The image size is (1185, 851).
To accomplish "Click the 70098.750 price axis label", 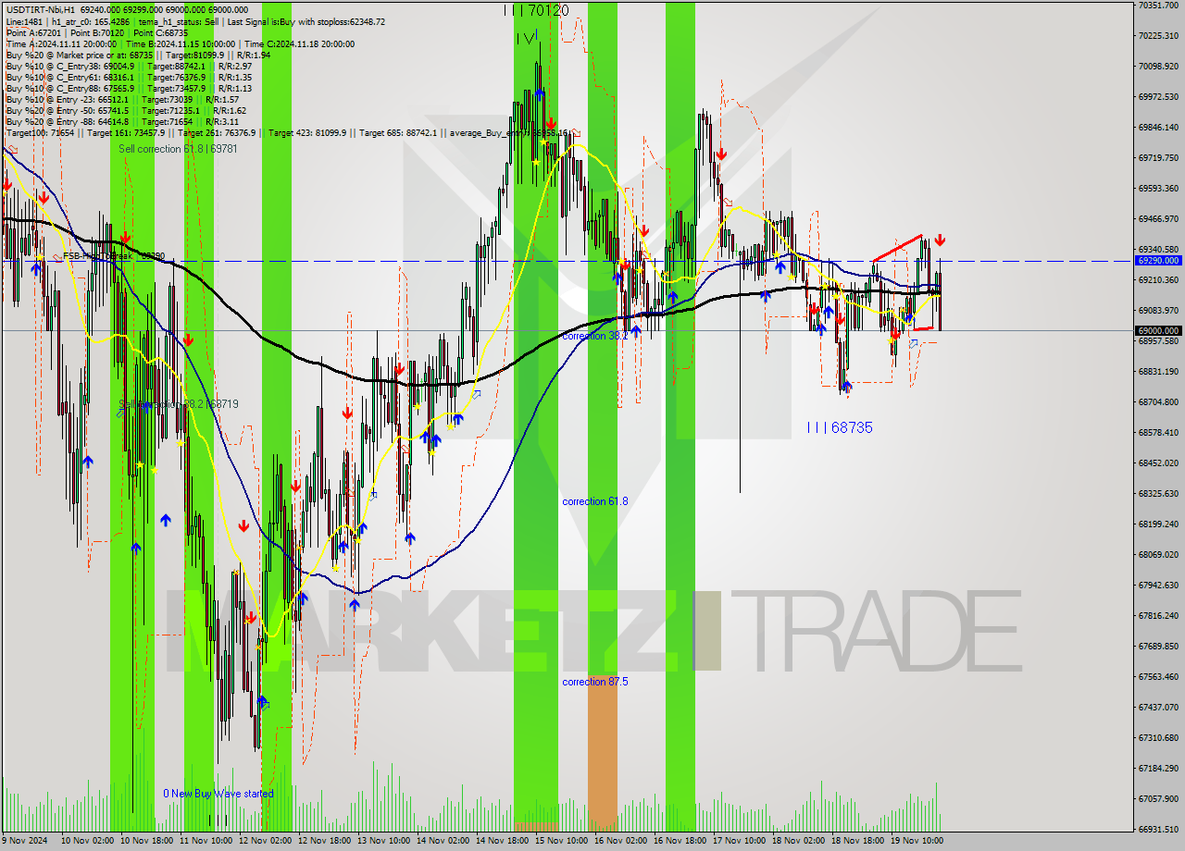I will pyautogui.click(x=1158, y=67).
